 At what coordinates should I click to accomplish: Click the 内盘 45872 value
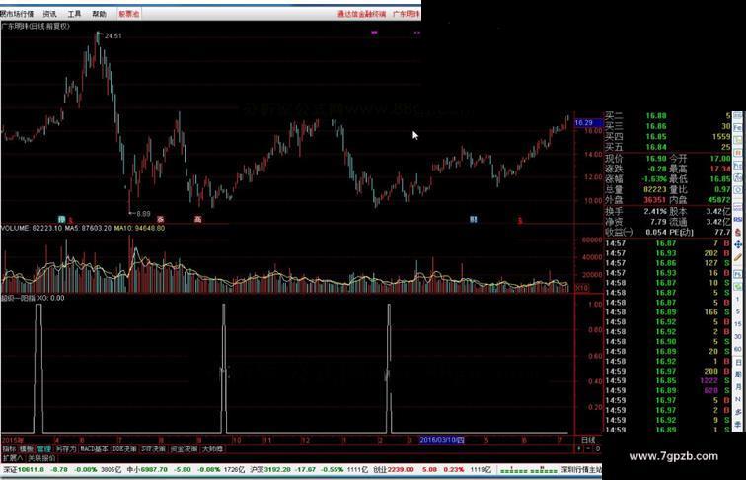pyautogui.click(x=719, y=200)
